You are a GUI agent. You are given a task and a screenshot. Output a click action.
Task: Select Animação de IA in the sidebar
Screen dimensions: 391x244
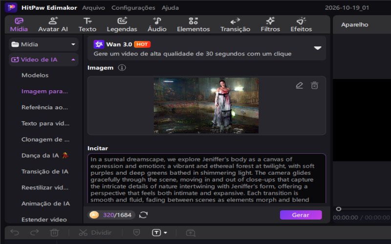(x=45, y=203)
